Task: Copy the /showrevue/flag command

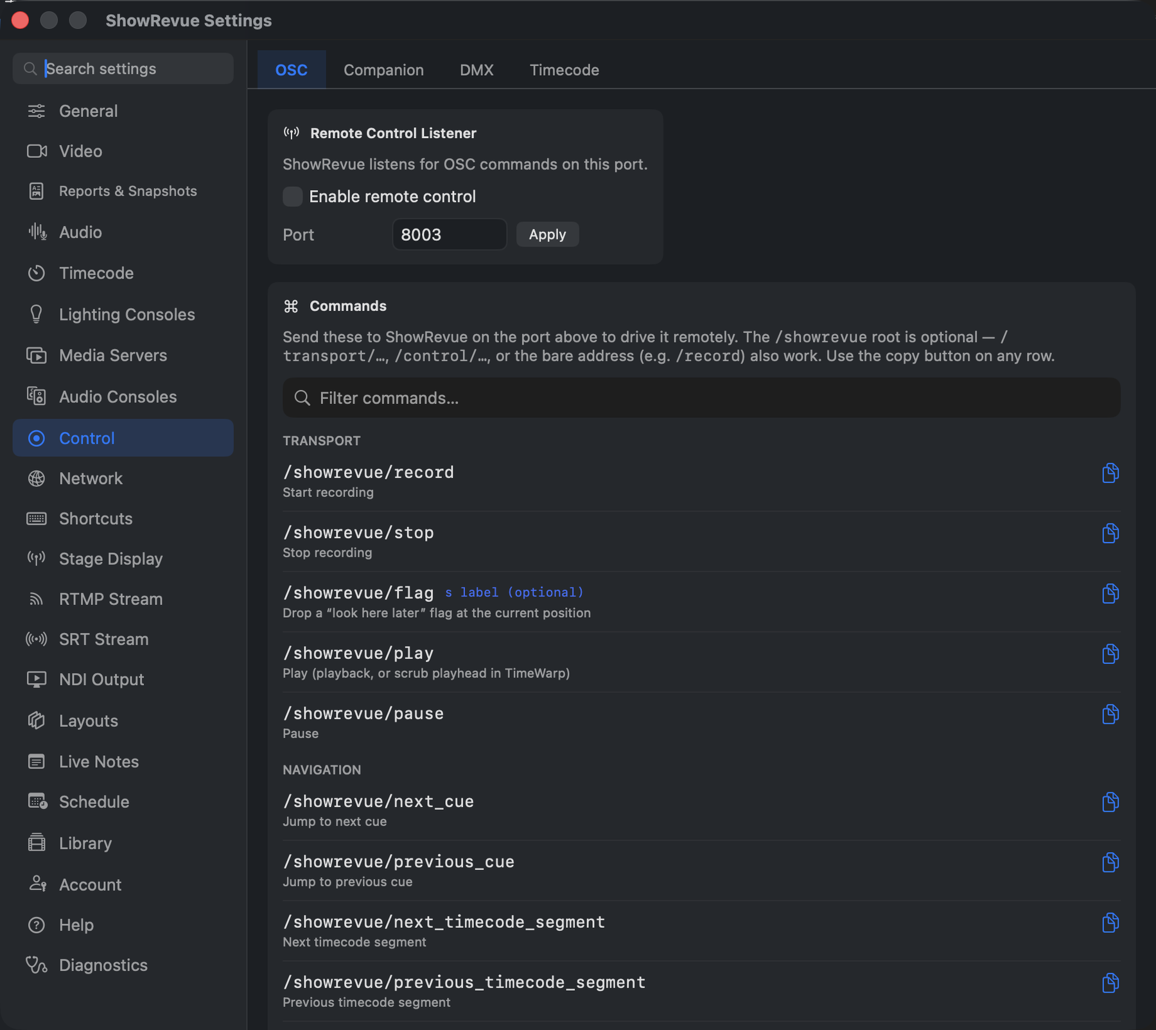Action: (x=1110, y=593)
